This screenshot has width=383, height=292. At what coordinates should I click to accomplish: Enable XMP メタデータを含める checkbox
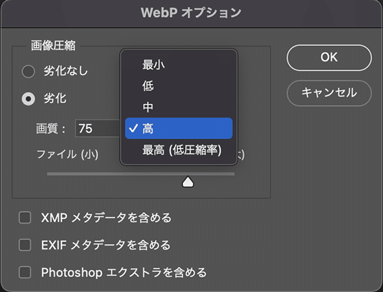pyautogui.click(x=25, y=218)
